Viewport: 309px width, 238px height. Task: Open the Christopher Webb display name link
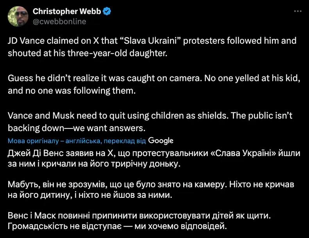coord(66,11)
